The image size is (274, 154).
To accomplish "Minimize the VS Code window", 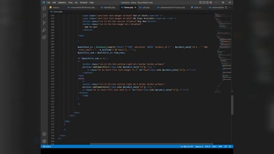I will [216, 3].
